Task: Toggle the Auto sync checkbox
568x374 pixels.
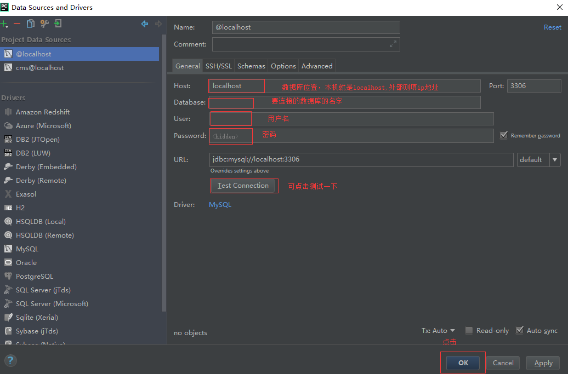Action: (519, 330)
